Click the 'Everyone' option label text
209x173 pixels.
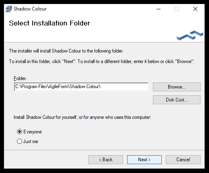click(33, 132)
